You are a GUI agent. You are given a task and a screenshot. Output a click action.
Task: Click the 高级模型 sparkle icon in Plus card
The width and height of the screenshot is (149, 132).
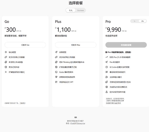pos(56,52)
